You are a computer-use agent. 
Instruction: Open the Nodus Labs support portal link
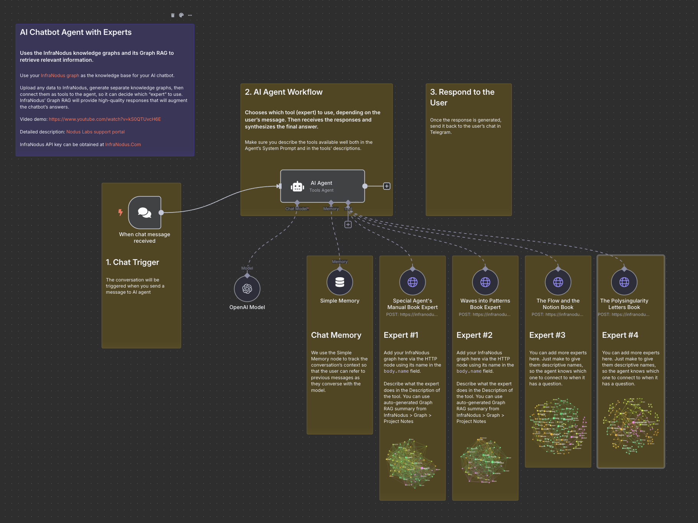click(x=95, y=132)
